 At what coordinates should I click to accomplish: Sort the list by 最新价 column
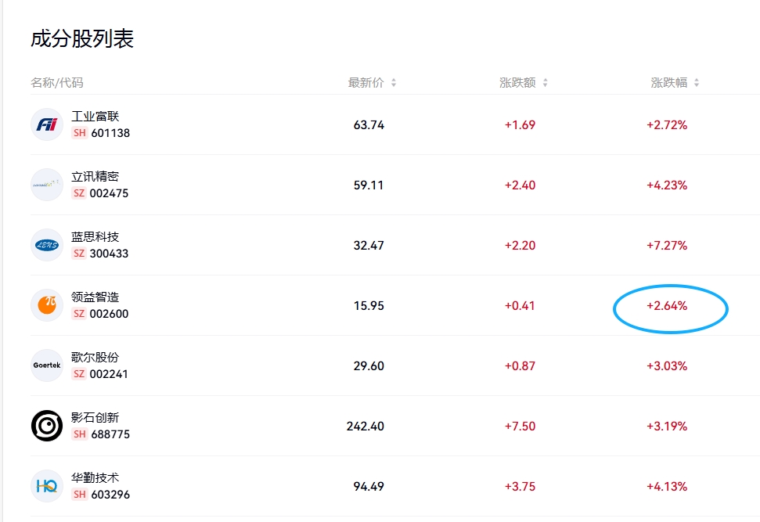(372, 83)
